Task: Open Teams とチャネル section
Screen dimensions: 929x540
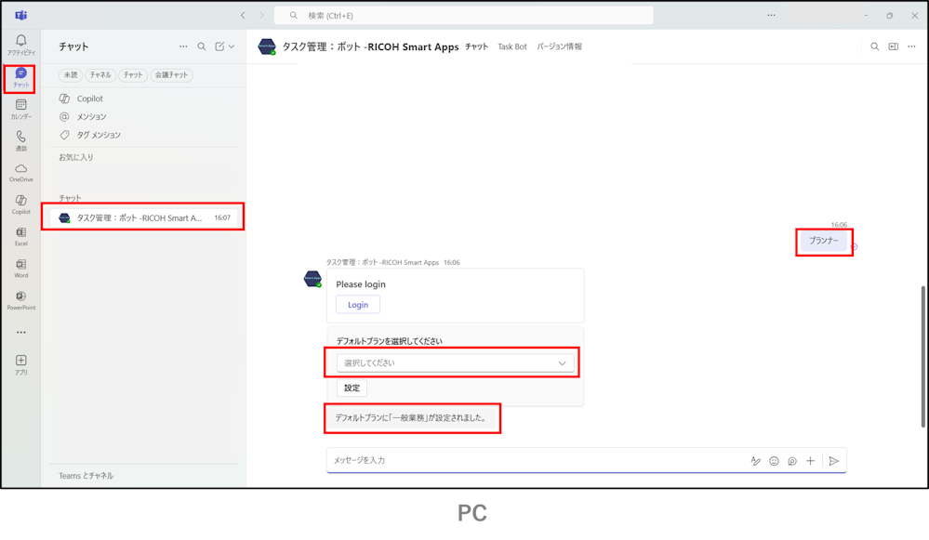Action: 86,476
